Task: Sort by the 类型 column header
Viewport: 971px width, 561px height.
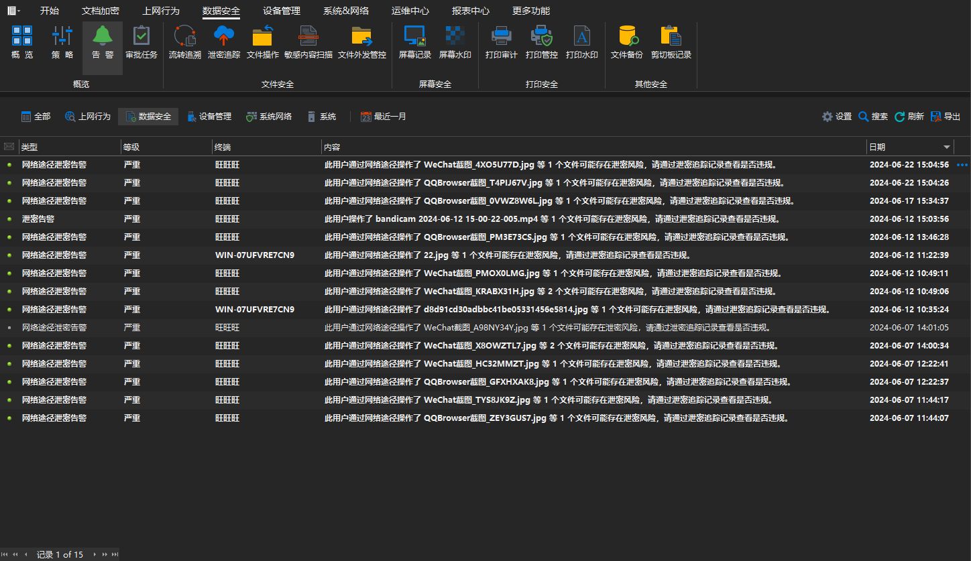Action: click(69, 147)
